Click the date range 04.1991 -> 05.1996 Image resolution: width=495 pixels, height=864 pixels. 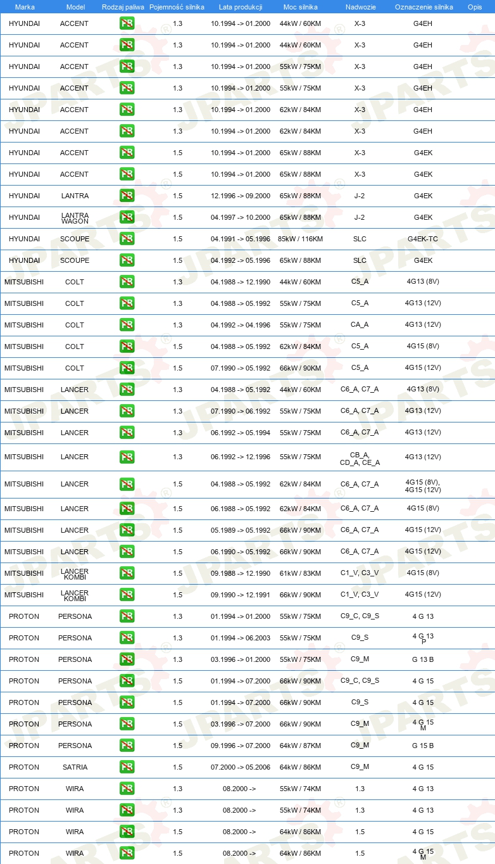[241, 239]
